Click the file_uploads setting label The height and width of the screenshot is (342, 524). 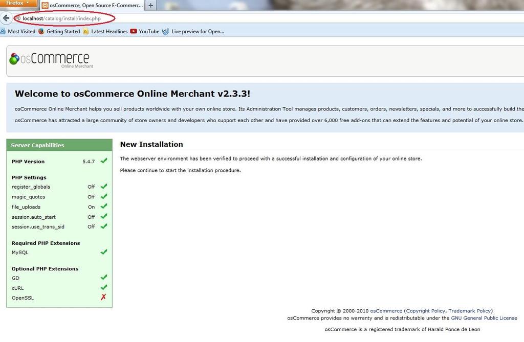[x=26, y=207]
